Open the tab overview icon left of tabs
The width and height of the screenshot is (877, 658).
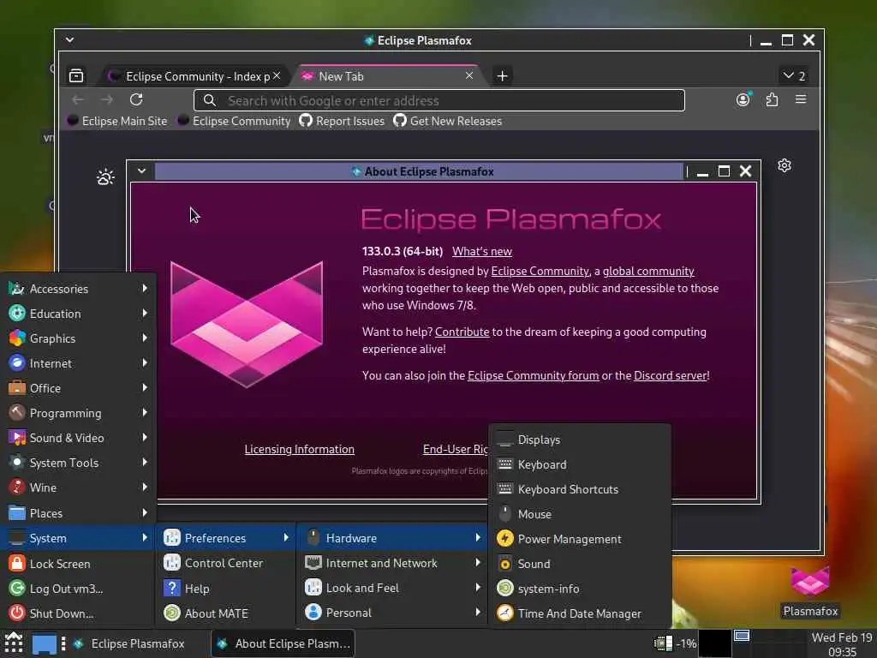coord(76,75)
